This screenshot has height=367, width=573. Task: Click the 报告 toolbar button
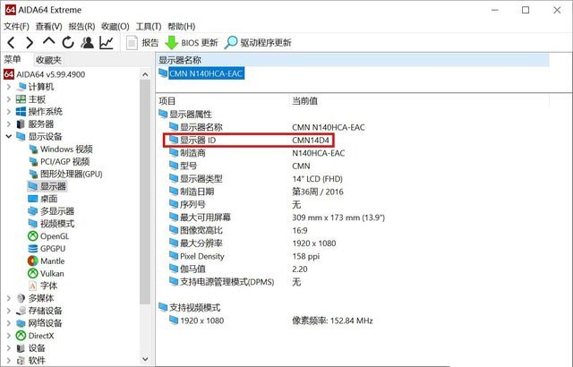[x=143, y=42]
